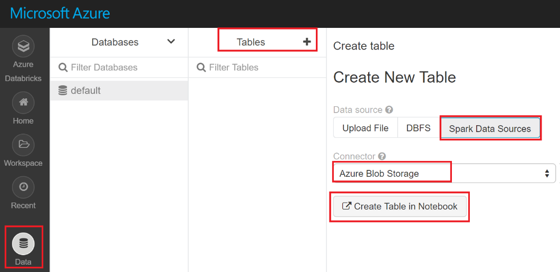
Task: Go to Home in sidebar
Action: (x=23, y=103)
